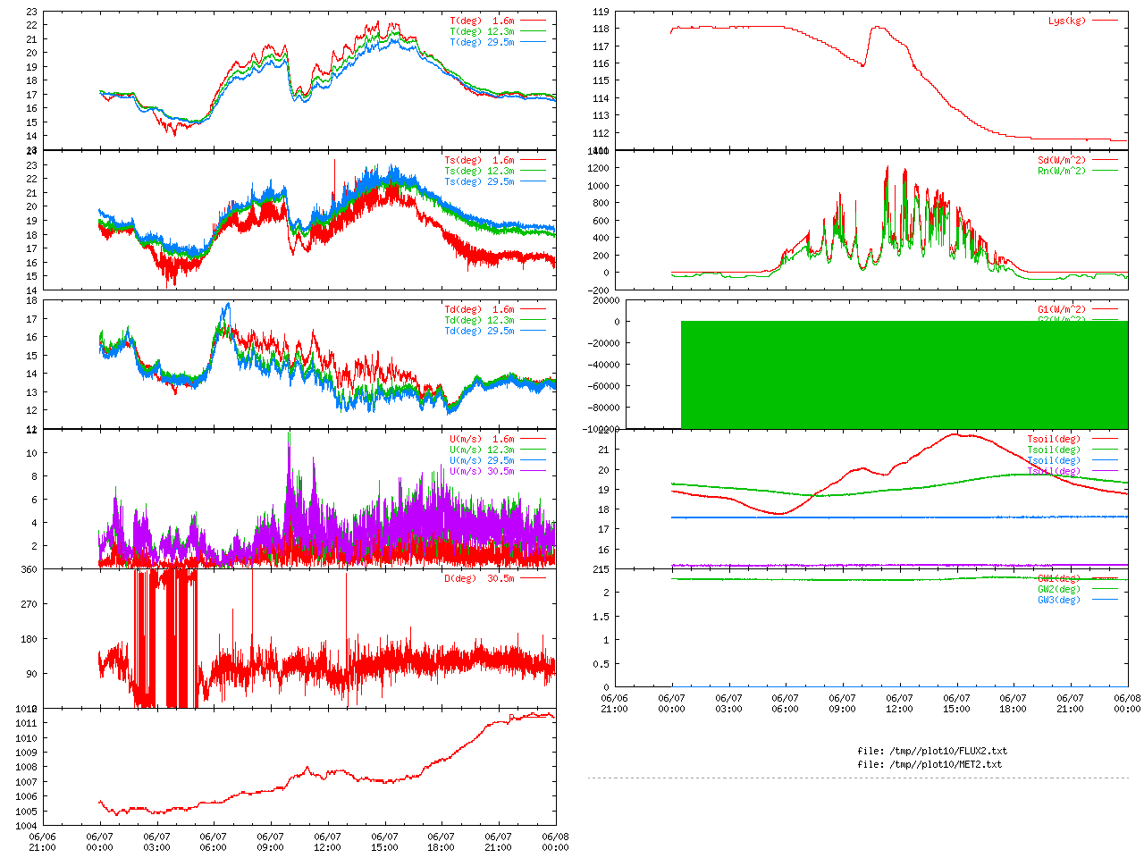Click "06/06 21:00" under the GW plot
The image size is (1144, 858).
(614, 703)
